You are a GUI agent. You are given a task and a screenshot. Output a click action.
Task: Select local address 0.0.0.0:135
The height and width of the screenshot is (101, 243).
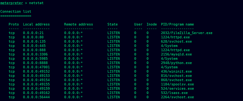tap(34, 41)
